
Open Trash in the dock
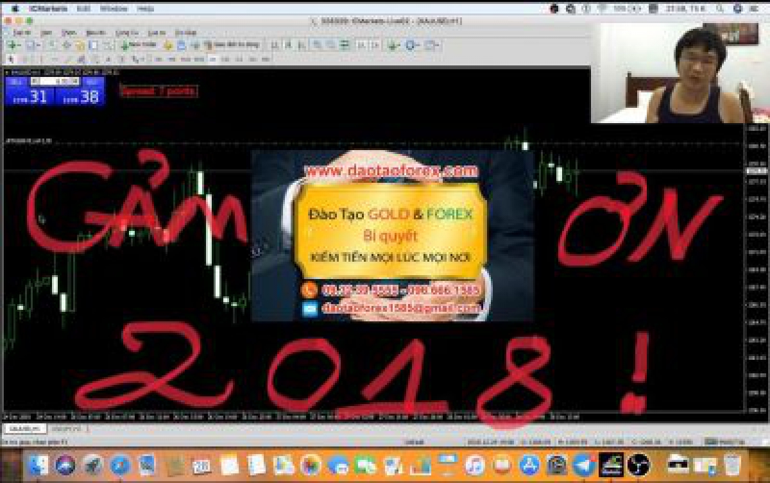tap(732, 464)
